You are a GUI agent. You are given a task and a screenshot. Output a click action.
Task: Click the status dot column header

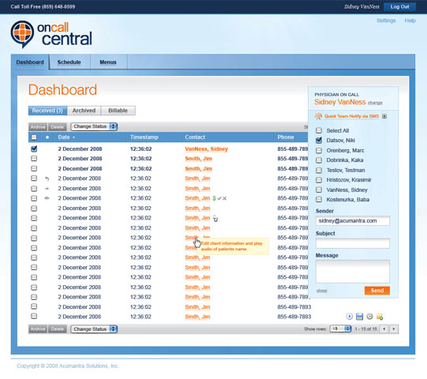pyautogui.click(x=47, y=137)
